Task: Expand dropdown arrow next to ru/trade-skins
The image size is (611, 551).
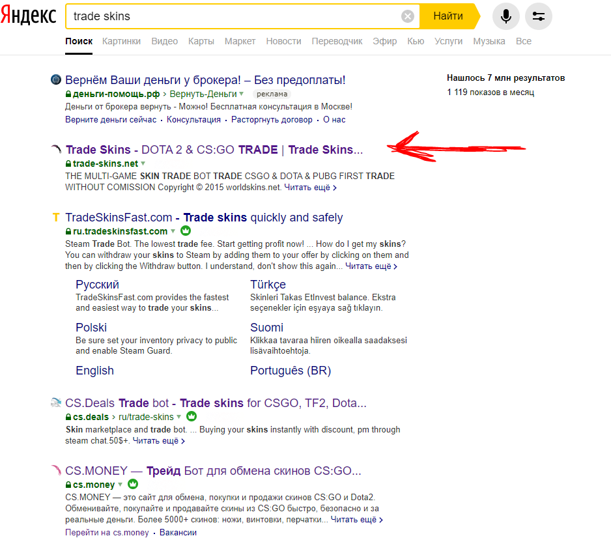Action: coord(179,417)
